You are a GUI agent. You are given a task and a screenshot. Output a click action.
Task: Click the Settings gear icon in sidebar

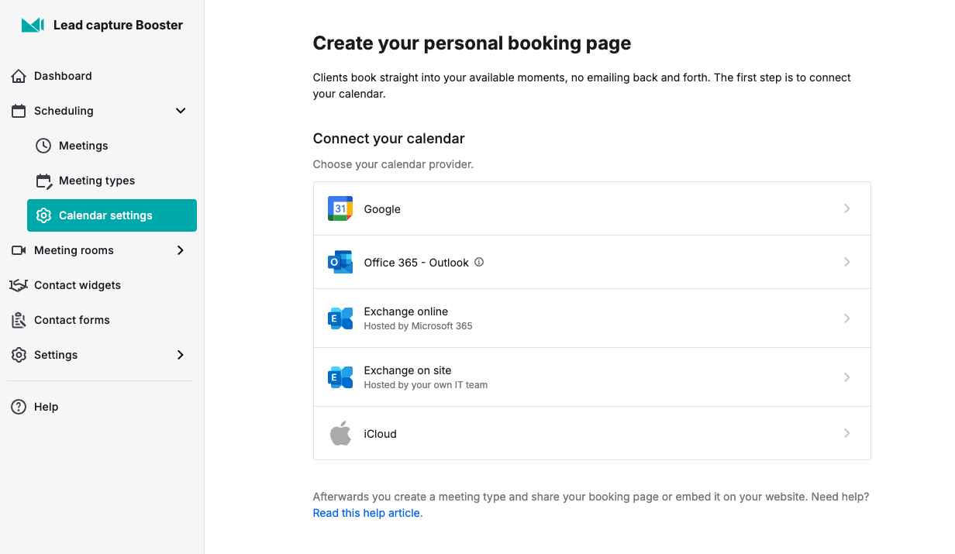tap(19, 355)
